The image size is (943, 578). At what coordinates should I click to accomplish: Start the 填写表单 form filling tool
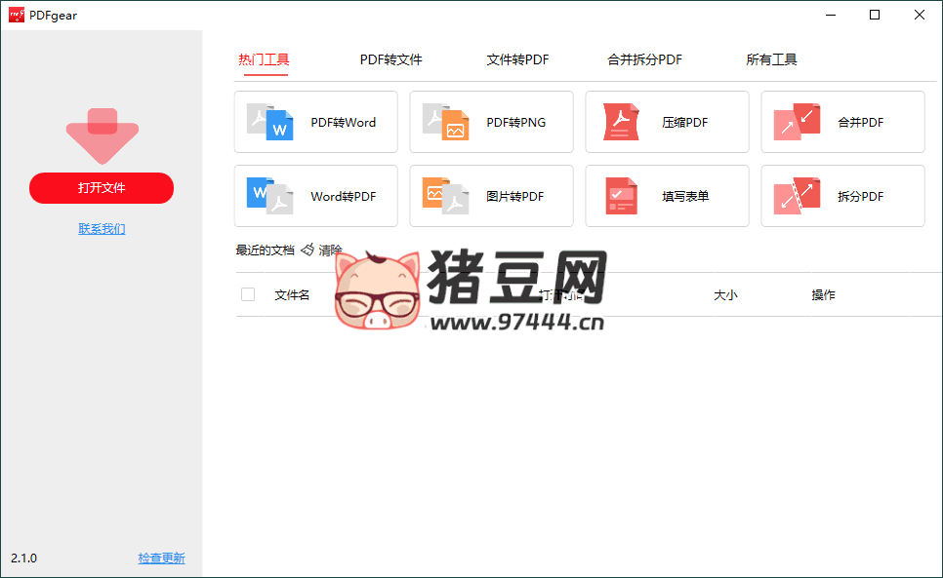point(667,196)
